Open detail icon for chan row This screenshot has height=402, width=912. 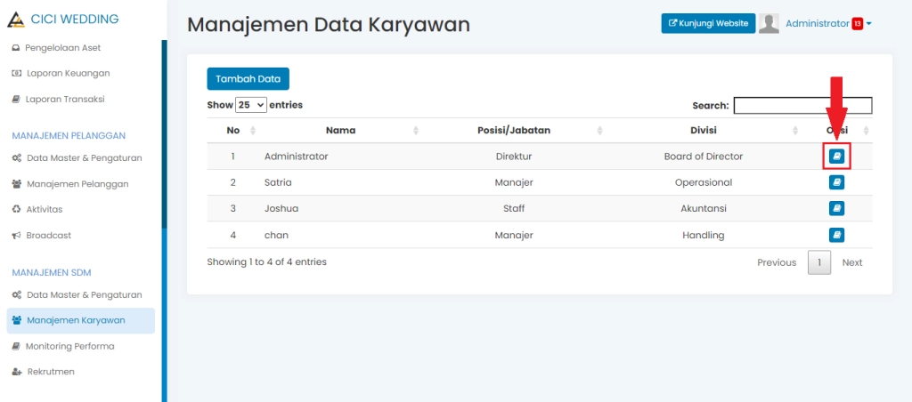[836, 235]
